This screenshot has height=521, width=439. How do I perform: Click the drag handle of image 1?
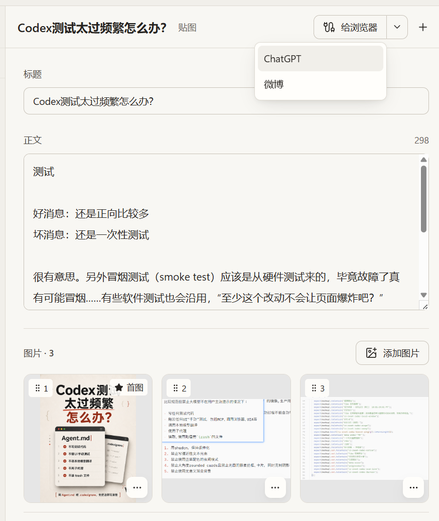click(x=38, y=388)
